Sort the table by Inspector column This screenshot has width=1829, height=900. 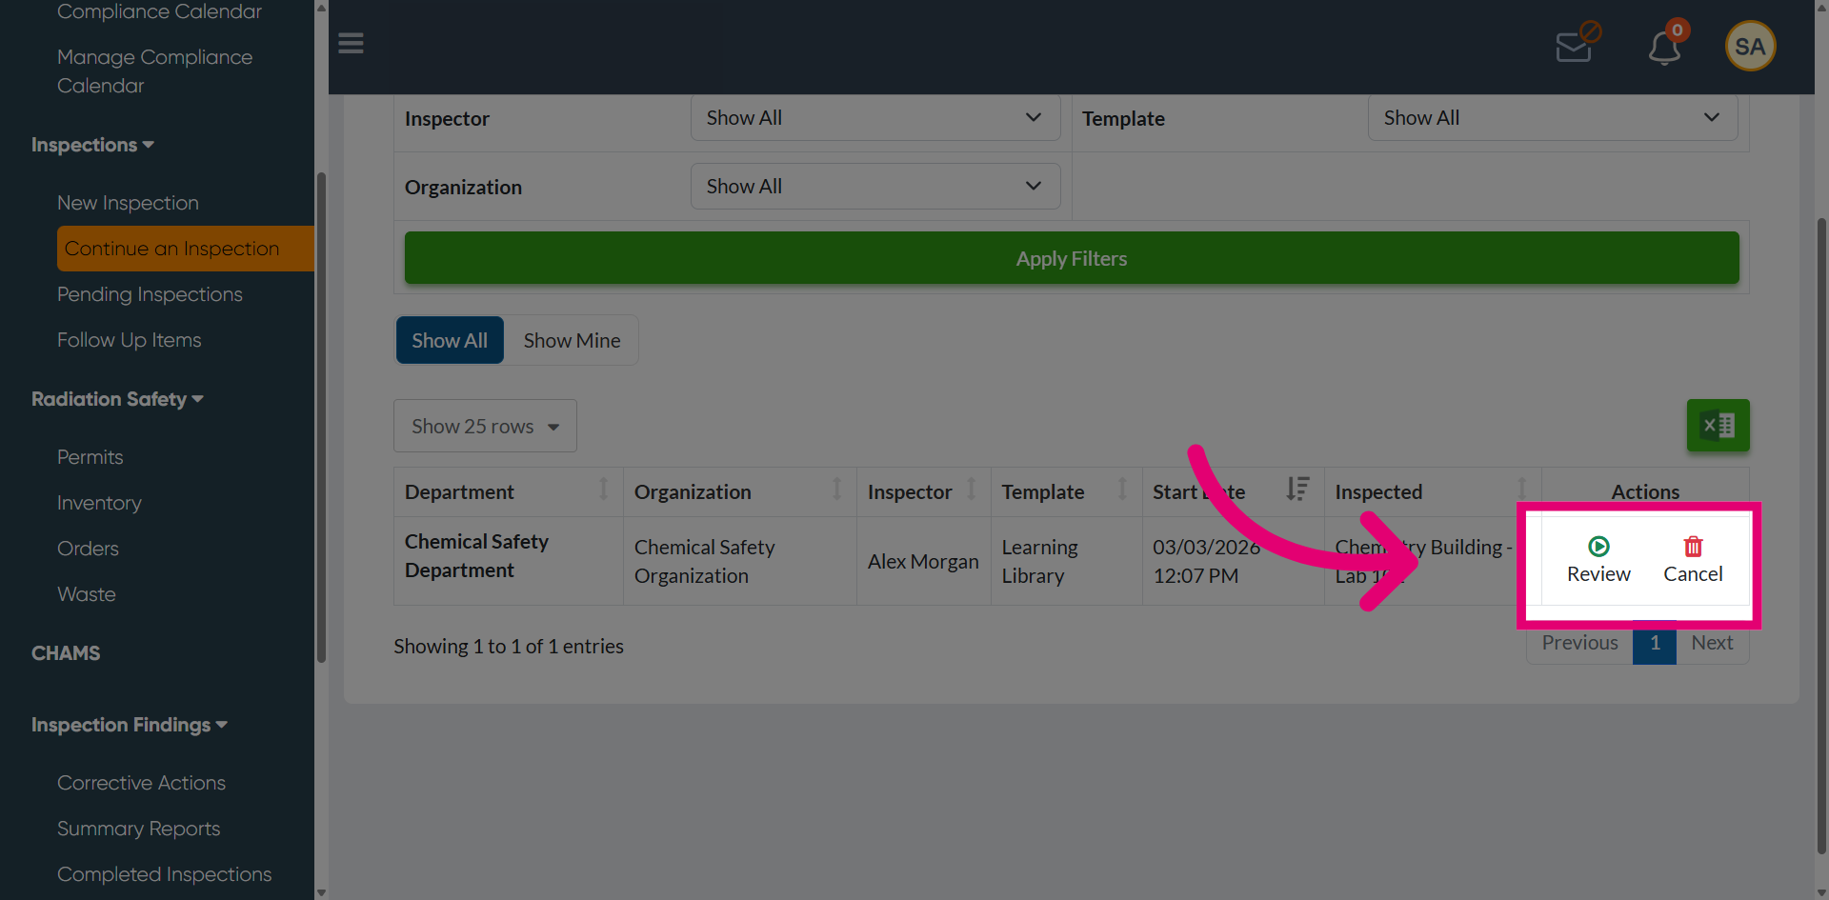click(923, 491)
